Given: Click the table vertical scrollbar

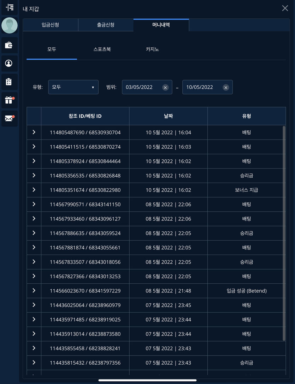Looking at the screenshot, I should point(284,233).
